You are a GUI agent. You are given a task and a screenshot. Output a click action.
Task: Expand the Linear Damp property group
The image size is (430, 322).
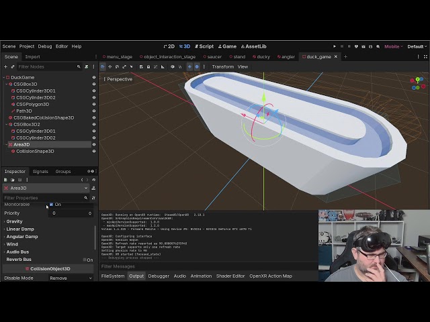click(20, 229)
